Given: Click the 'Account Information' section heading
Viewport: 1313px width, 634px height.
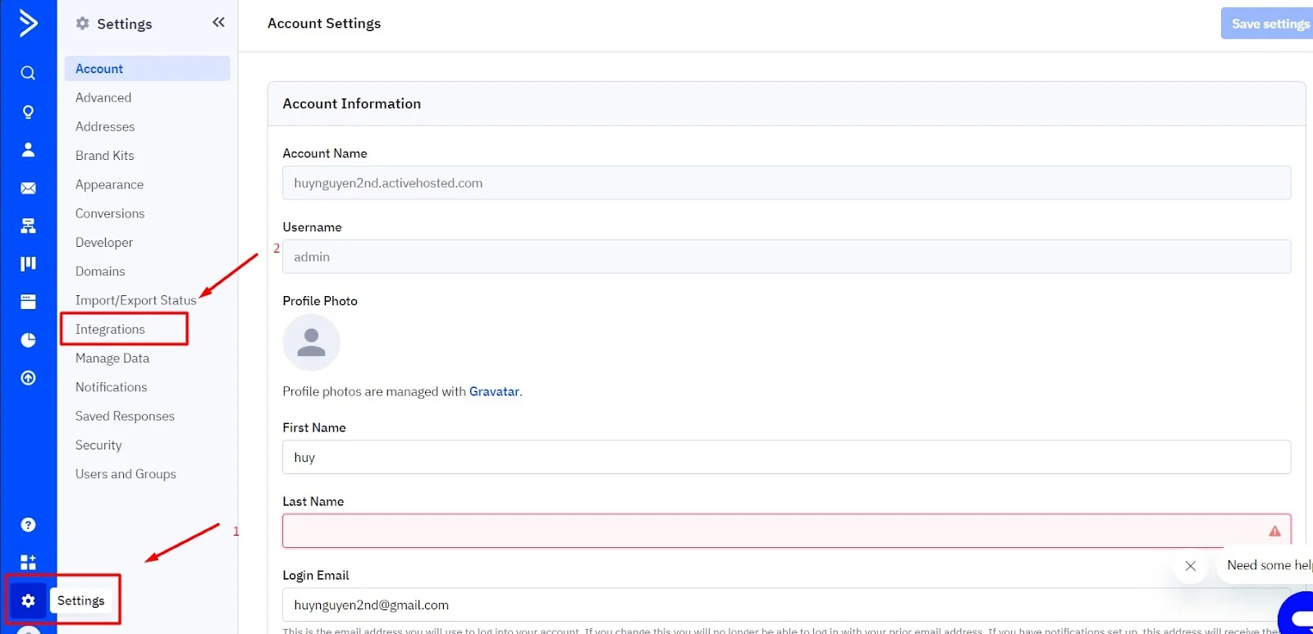Looking at the screenshot, I should (x=352, y=103).
